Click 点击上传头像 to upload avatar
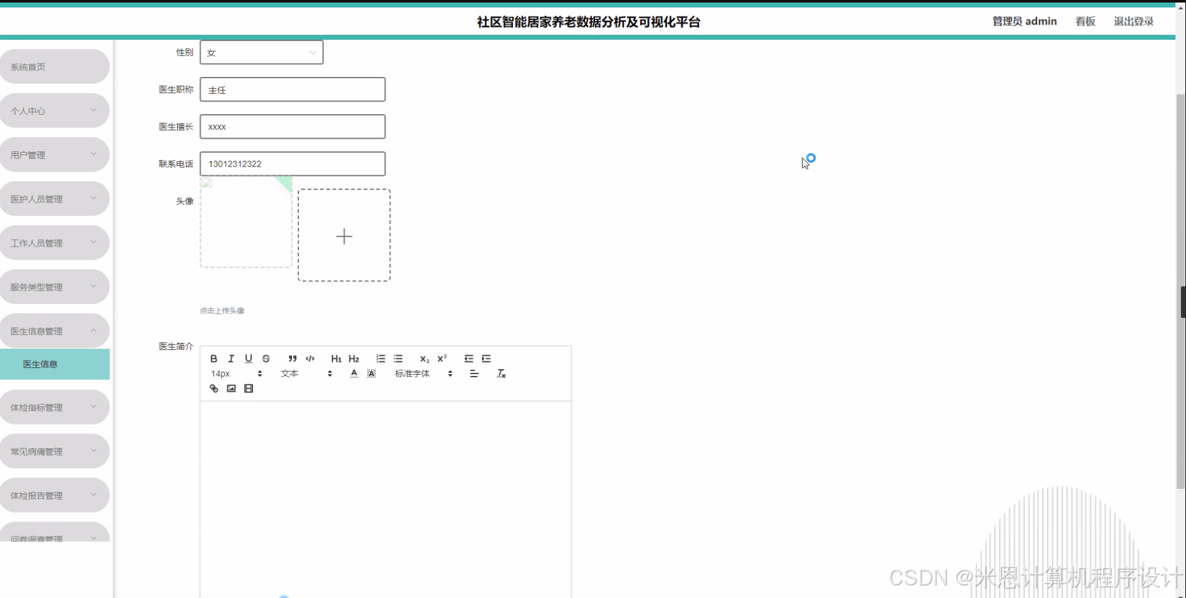Screen dimensions: 1186x598 point(221,310)
